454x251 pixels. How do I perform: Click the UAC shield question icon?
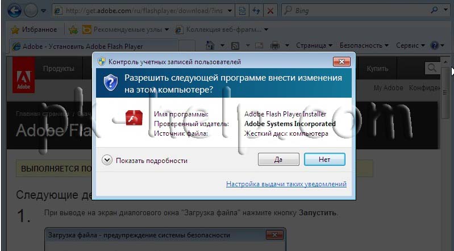point(111,82)
